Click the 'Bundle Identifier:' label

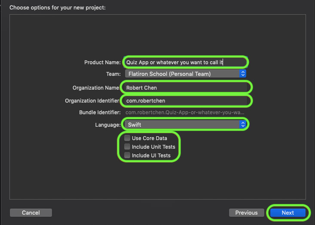pyautogui.click(x=100, y=112)
